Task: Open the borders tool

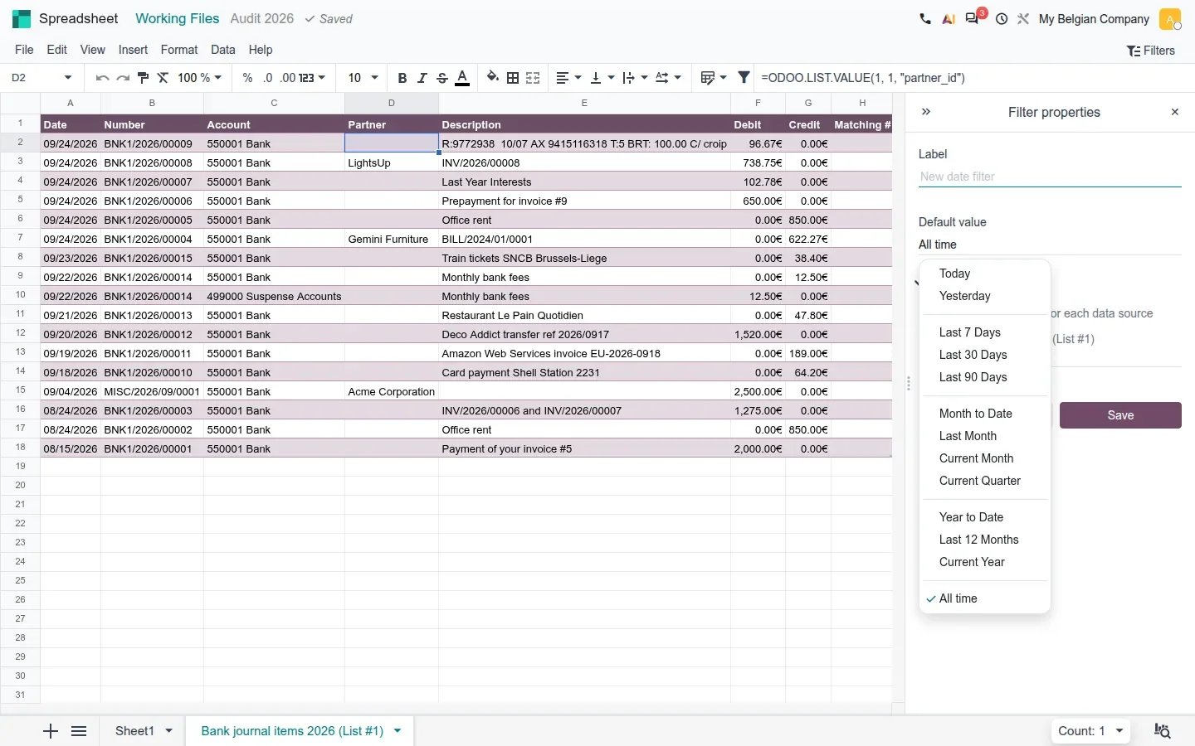Action: (513, 78)
